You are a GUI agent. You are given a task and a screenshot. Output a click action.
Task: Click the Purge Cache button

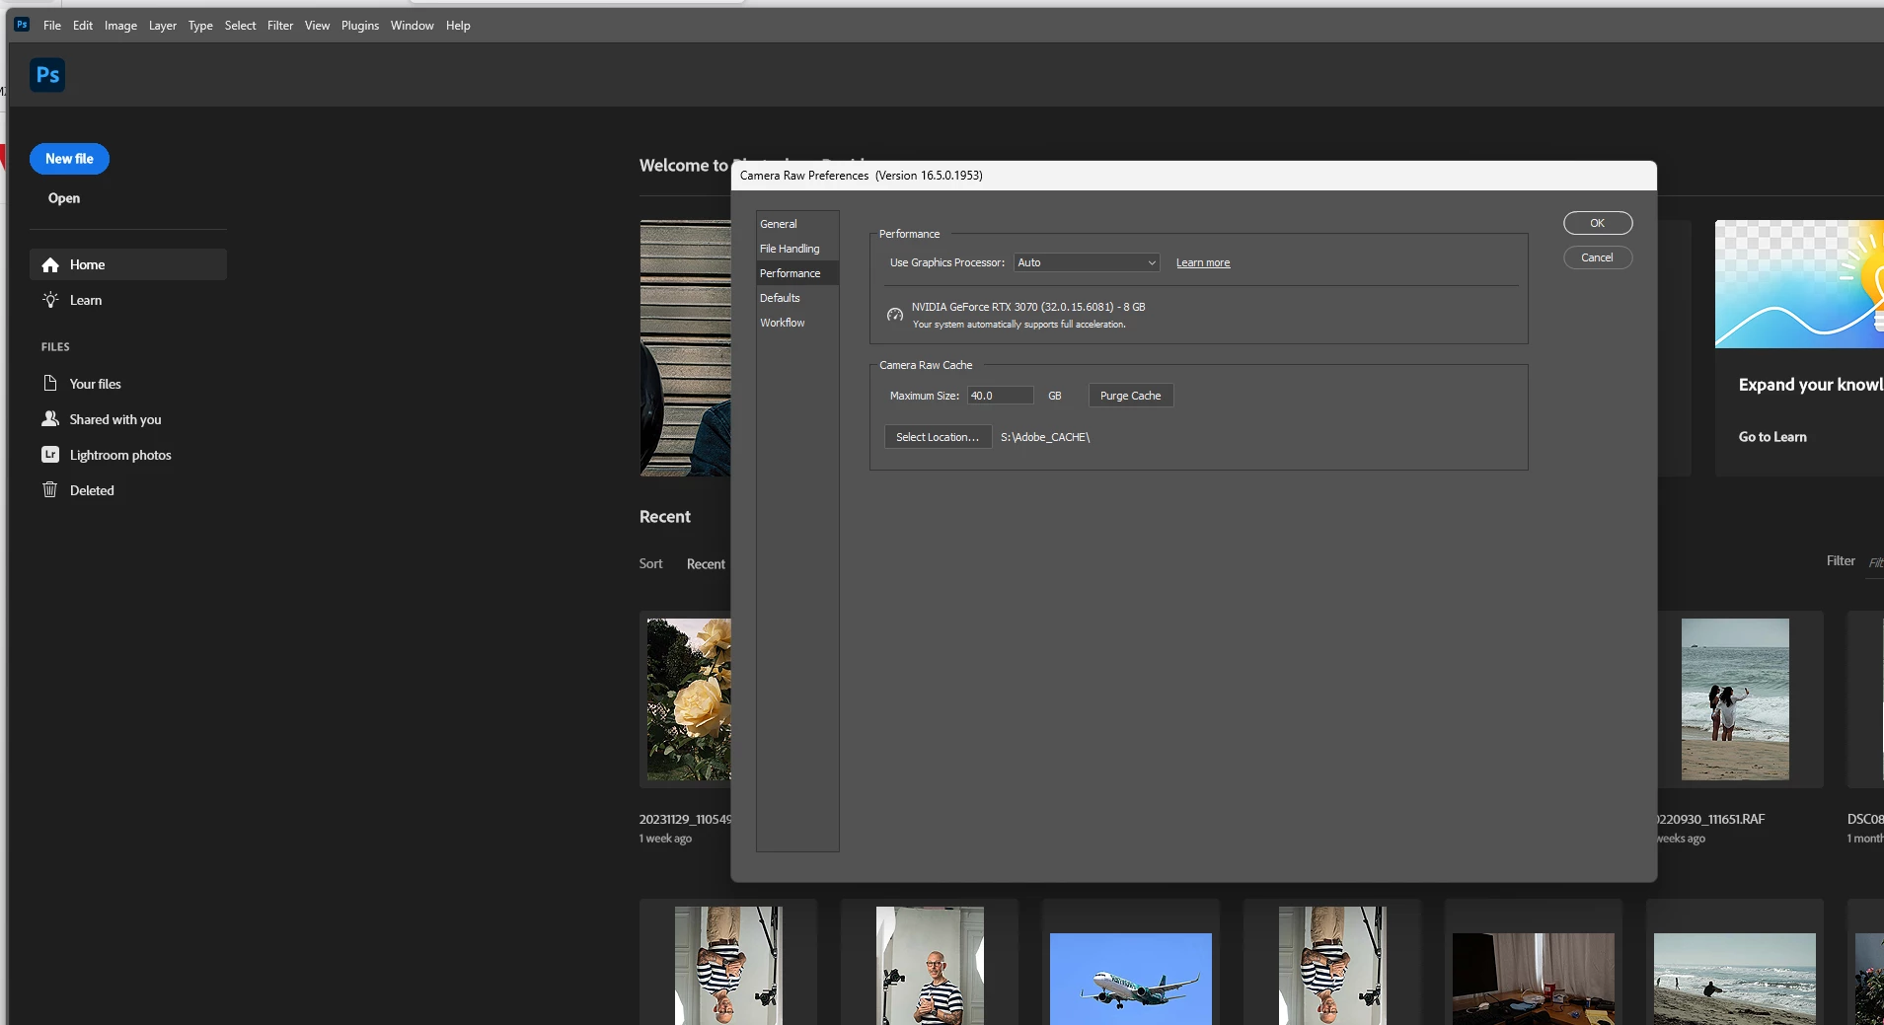point(1131,396)
